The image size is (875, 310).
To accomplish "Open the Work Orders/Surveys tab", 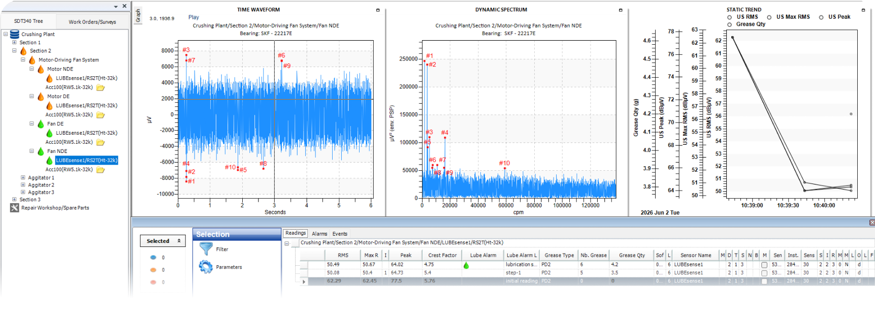I will tap(92, 22).
